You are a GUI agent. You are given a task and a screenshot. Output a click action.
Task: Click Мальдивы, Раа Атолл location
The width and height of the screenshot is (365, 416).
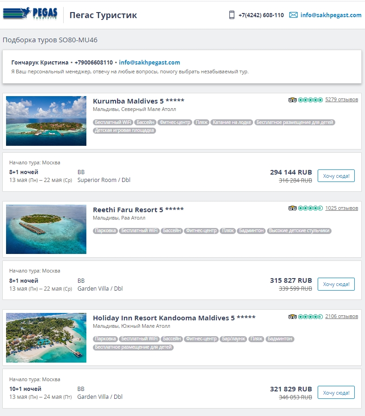[119, 218]
